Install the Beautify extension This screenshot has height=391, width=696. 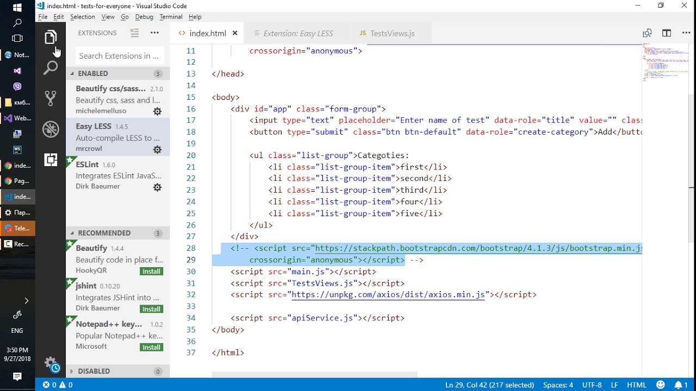(152, 272)
